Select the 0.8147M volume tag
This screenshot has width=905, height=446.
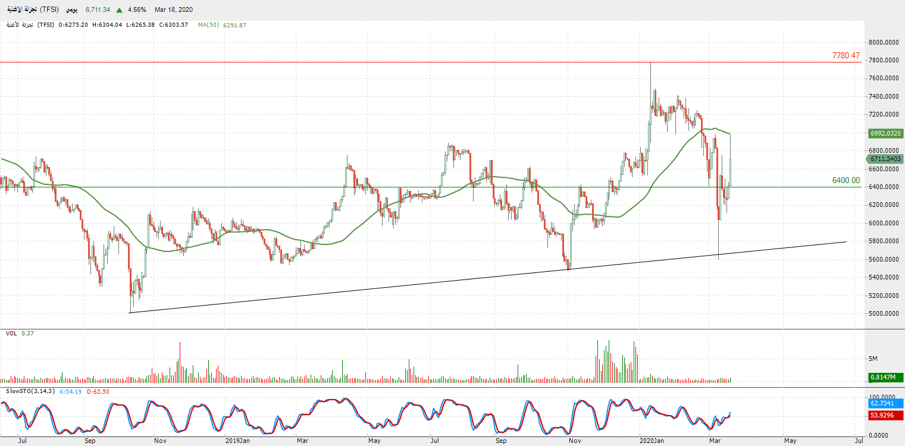tap(887, 377)
